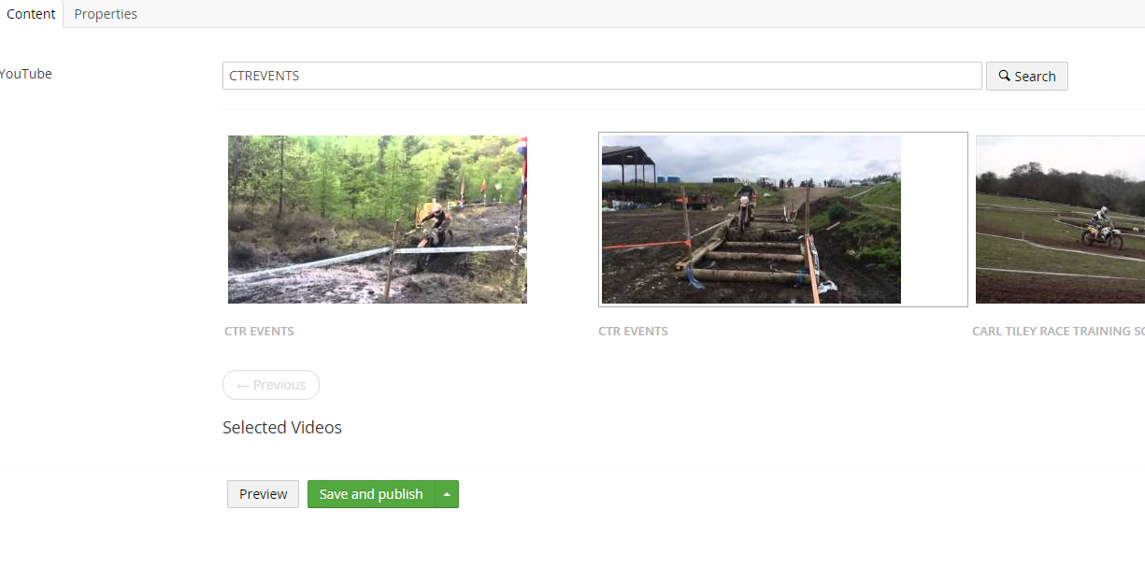The image size is (1145, 581).
Task: Select the log obstacle video thumbnail
Action: [751, 220]
